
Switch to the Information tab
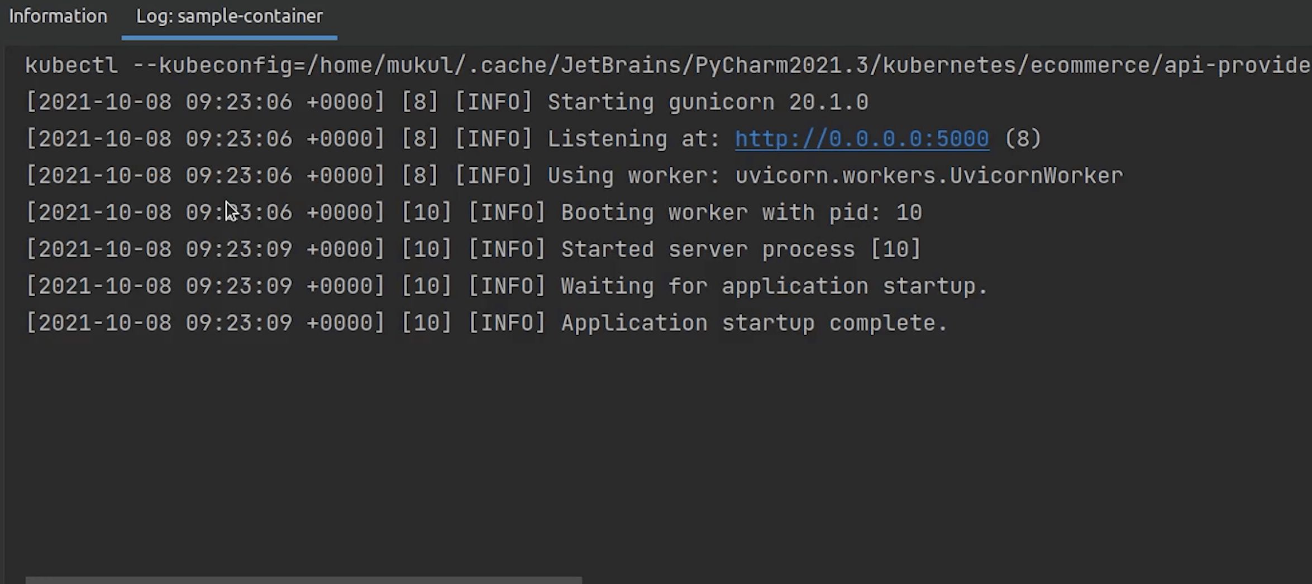click(58, 16)
